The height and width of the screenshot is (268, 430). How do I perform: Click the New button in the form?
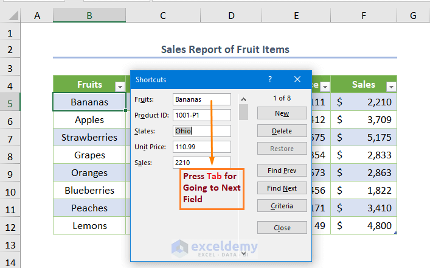coord(282,113)
